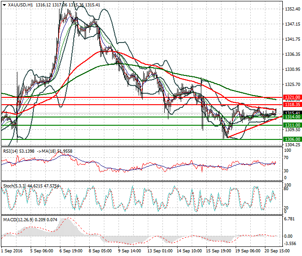This screenshot has height=256, width=302.
Task: Click the 1311.00 green support price label
Action: coord(292,125)
